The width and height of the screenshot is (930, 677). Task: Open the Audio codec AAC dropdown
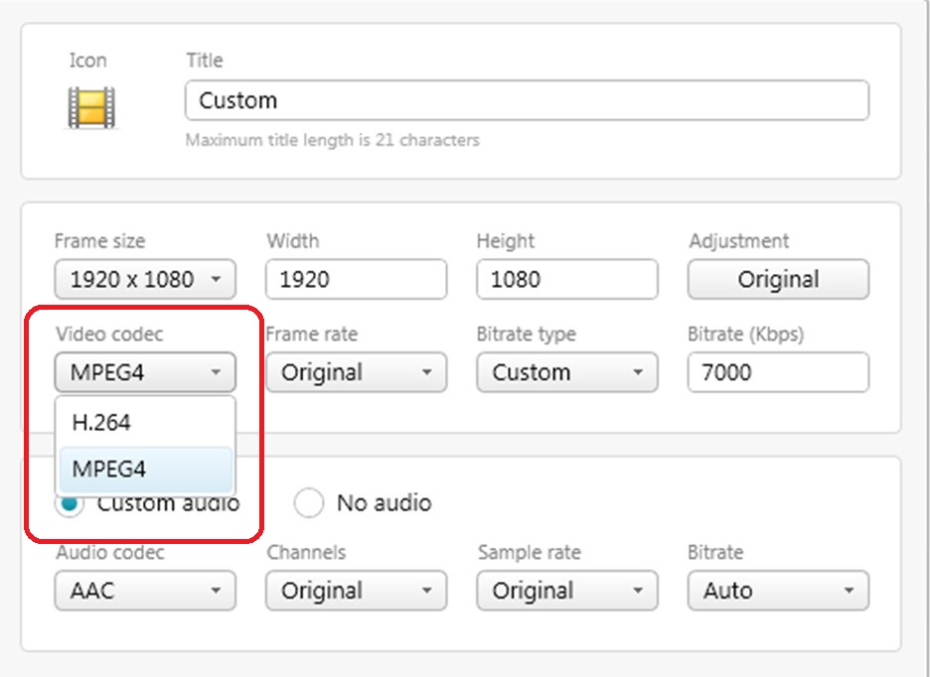coord(145,591)
